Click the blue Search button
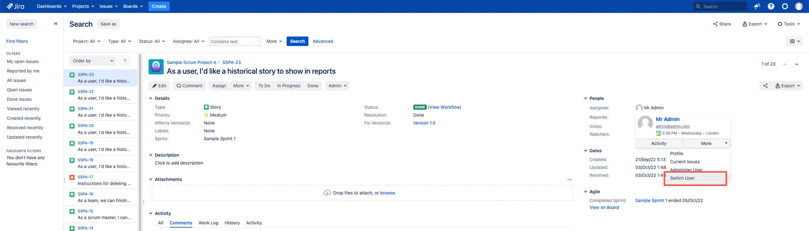Screen dimensions: 809x231 tap(297, 41)
